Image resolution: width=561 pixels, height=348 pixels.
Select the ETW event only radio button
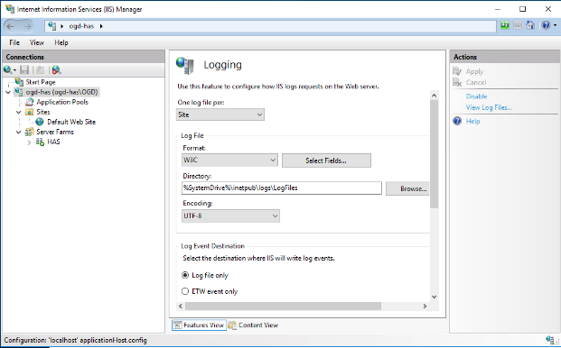(x=185, y=291)
